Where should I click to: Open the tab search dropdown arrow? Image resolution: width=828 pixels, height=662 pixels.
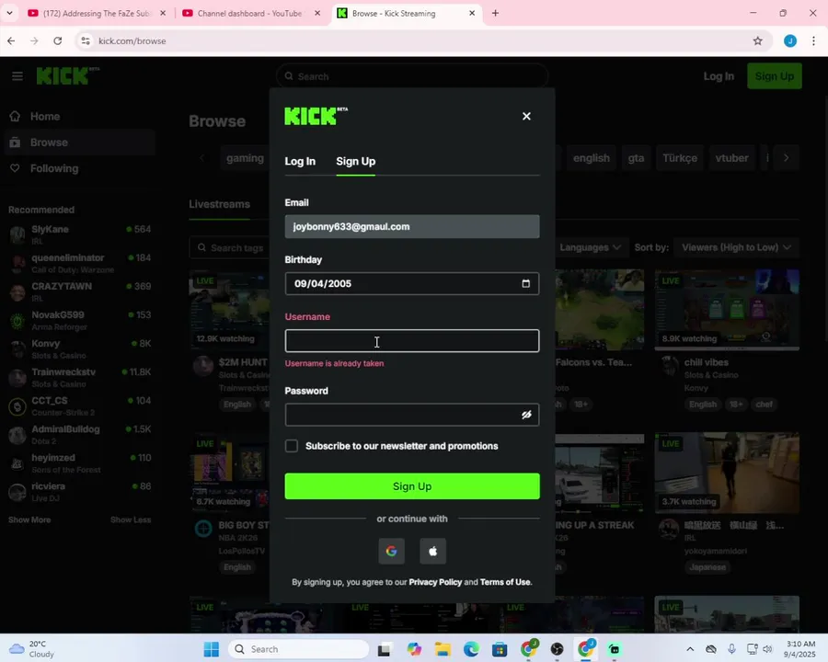click(9, 13)
